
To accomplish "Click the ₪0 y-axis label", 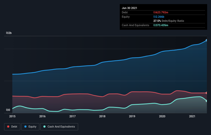I will pos(8,110).
